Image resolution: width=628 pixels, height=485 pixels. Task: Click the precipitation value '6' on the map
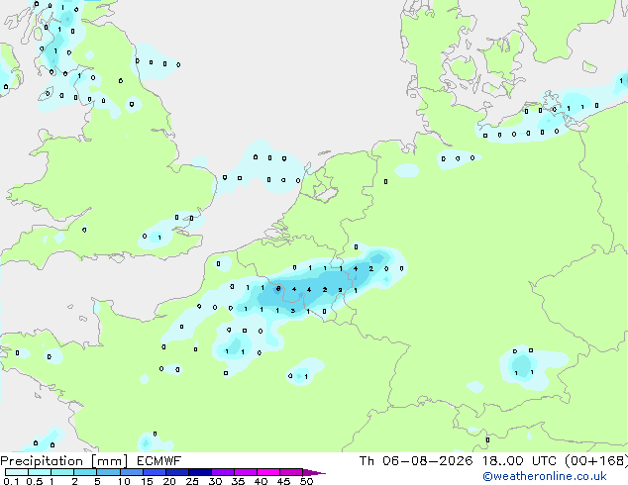click(278, 288)
